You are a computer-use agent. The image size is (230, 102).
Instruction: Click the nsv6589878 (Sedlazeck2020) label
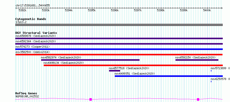[36, 36]
